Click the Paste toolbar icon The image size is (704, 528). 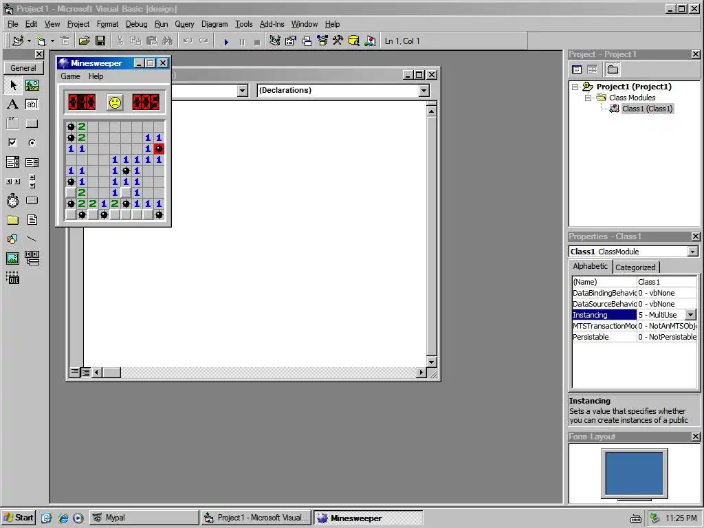coord(152,41)
